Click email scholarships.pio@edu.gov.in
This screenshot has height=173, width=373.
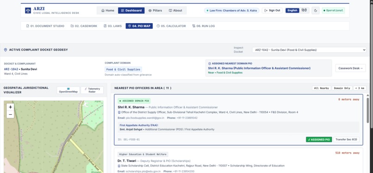coord(143,171)
